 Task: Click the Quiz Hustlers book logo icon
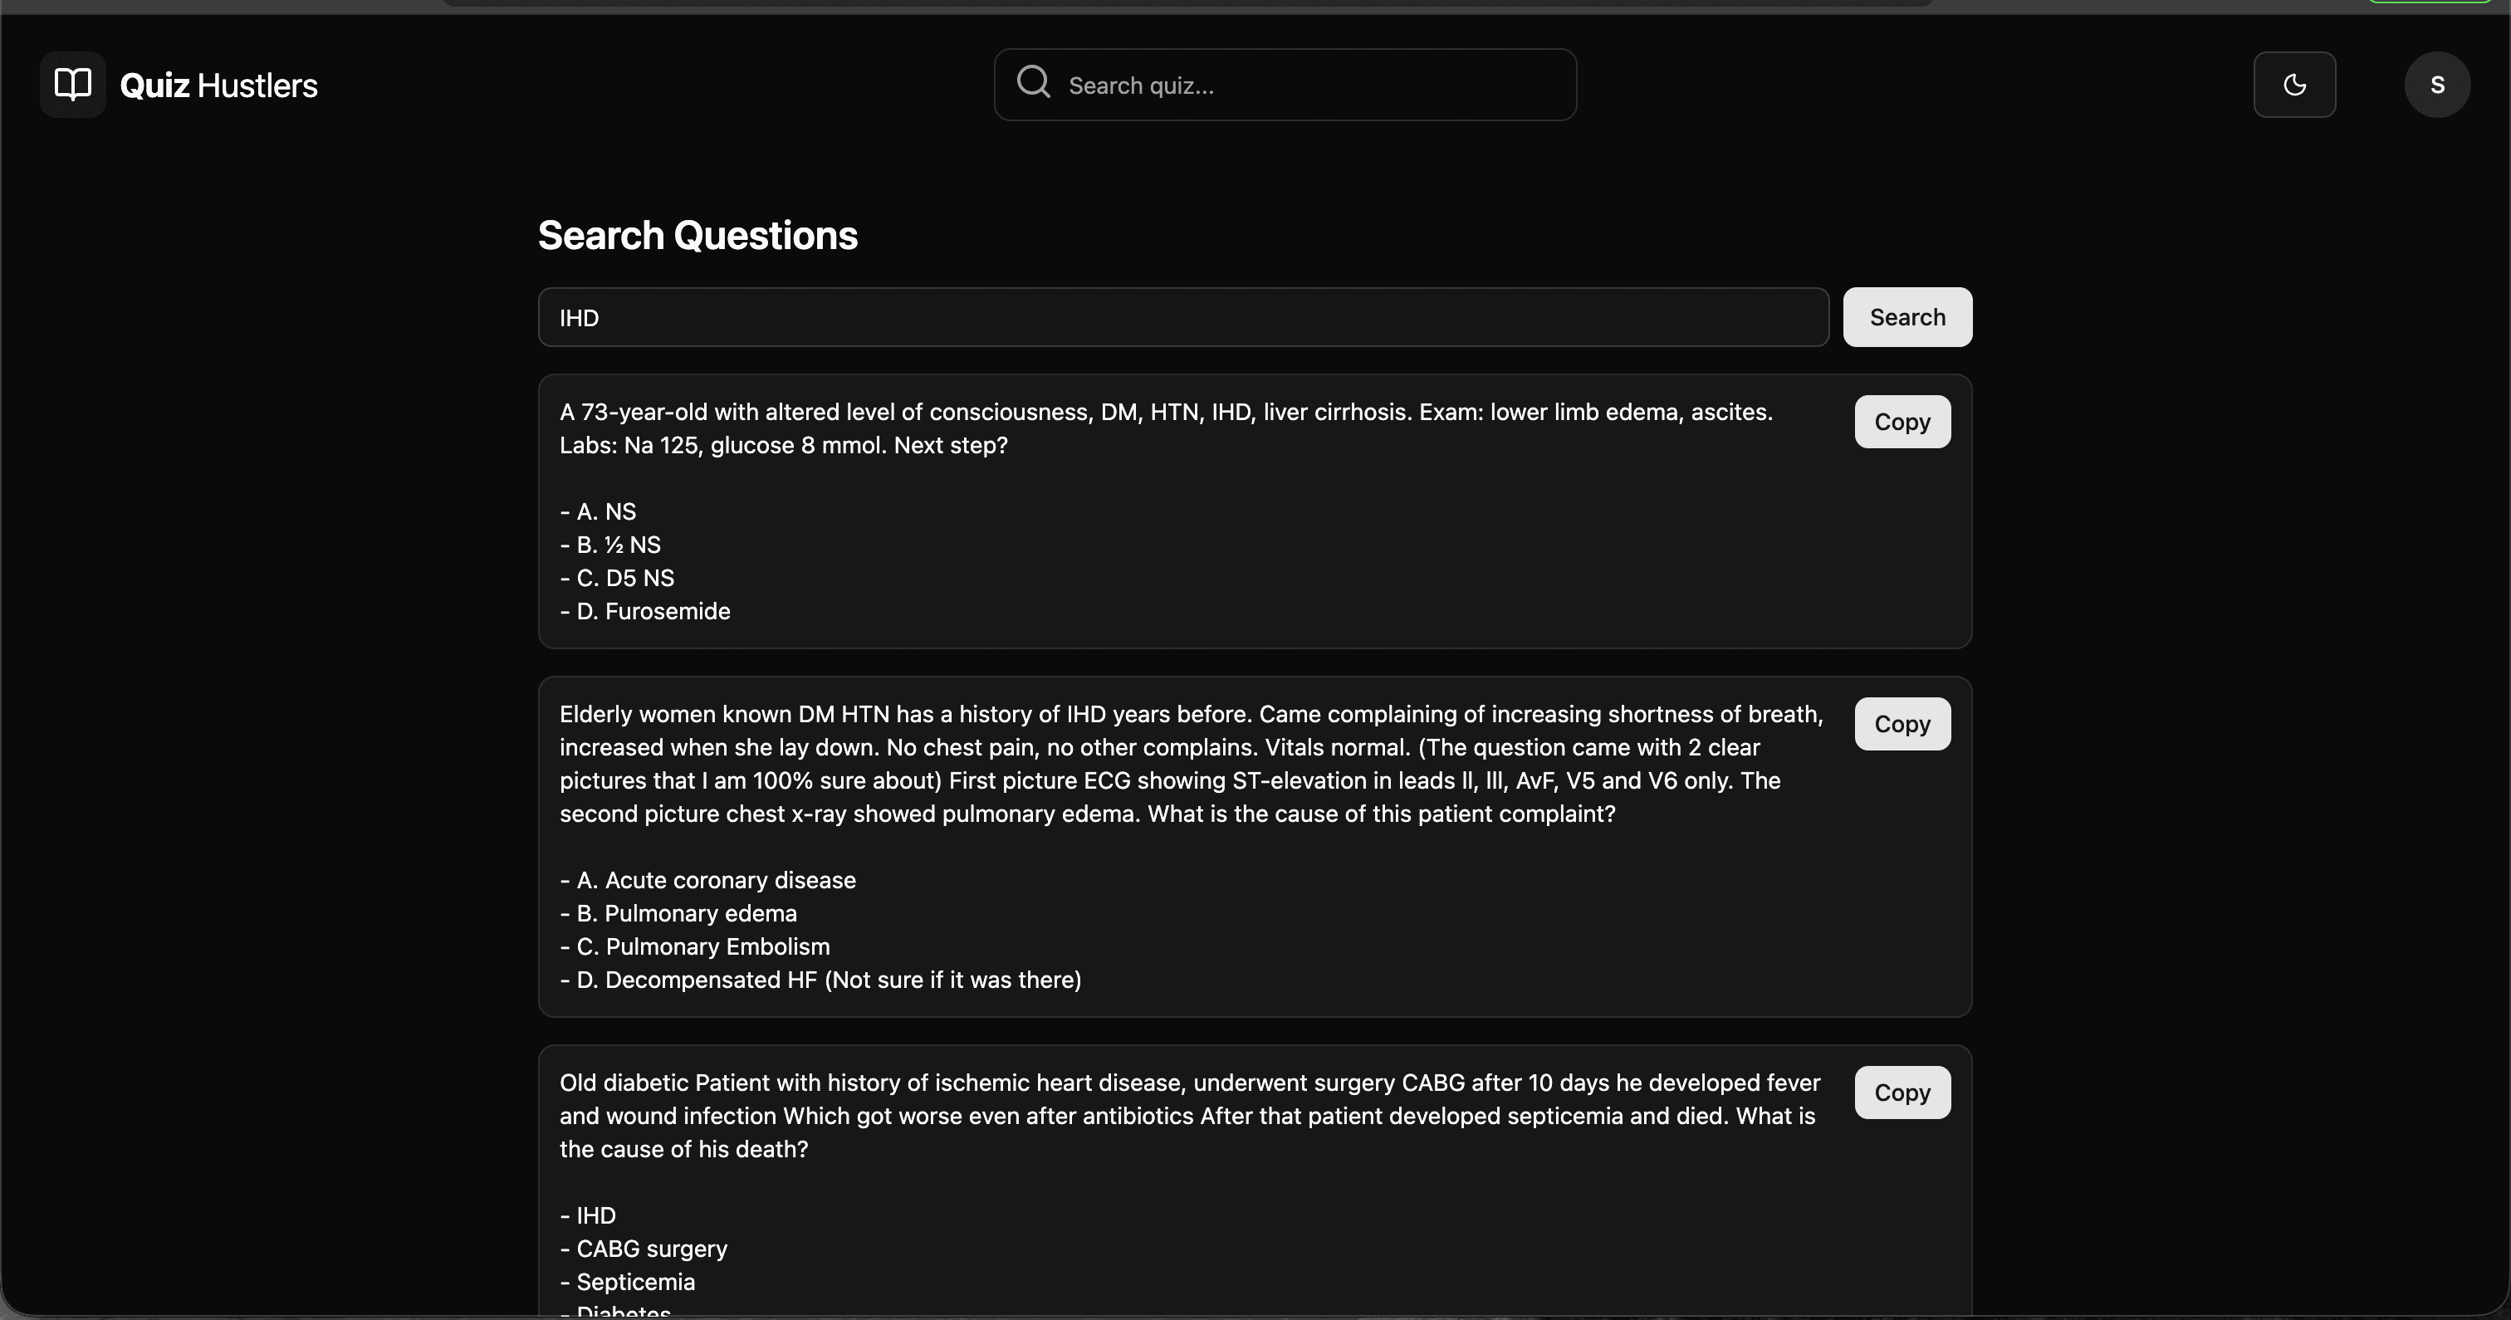click(73, 85)
